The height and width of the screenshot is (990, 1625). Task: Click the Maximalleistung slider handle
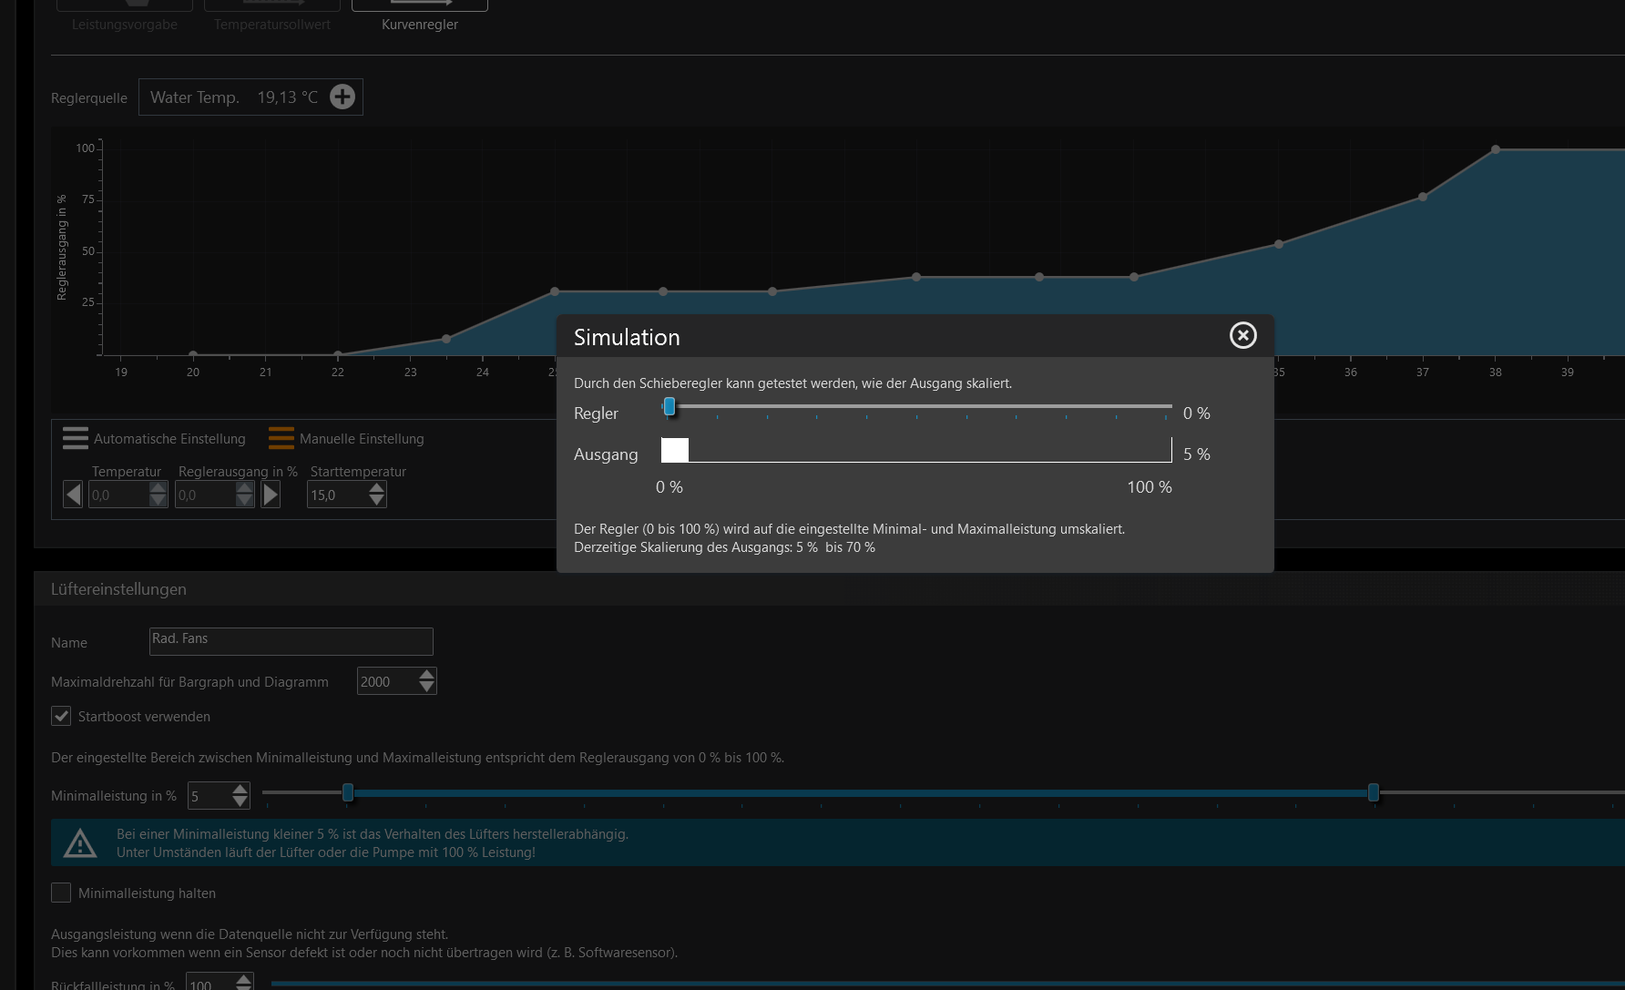[1374, 792]
